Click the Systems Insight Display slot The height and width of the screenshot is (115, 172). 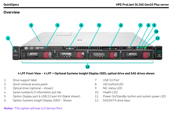click(x=110, y=48)
